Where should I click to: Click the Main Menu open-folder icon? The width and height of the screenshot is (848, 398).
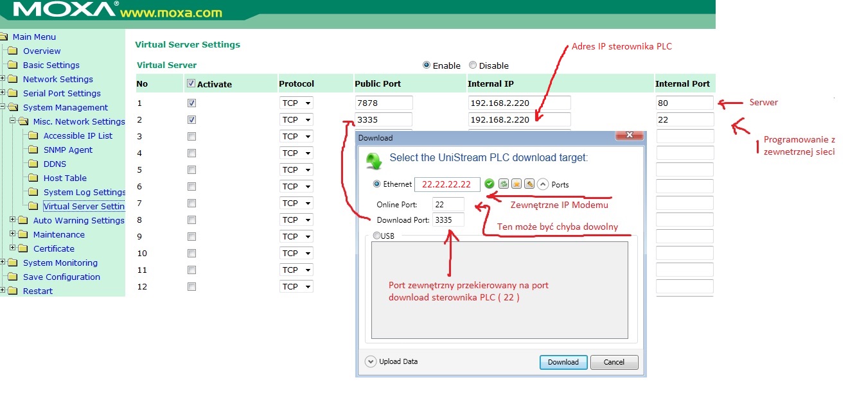point(4,37)
